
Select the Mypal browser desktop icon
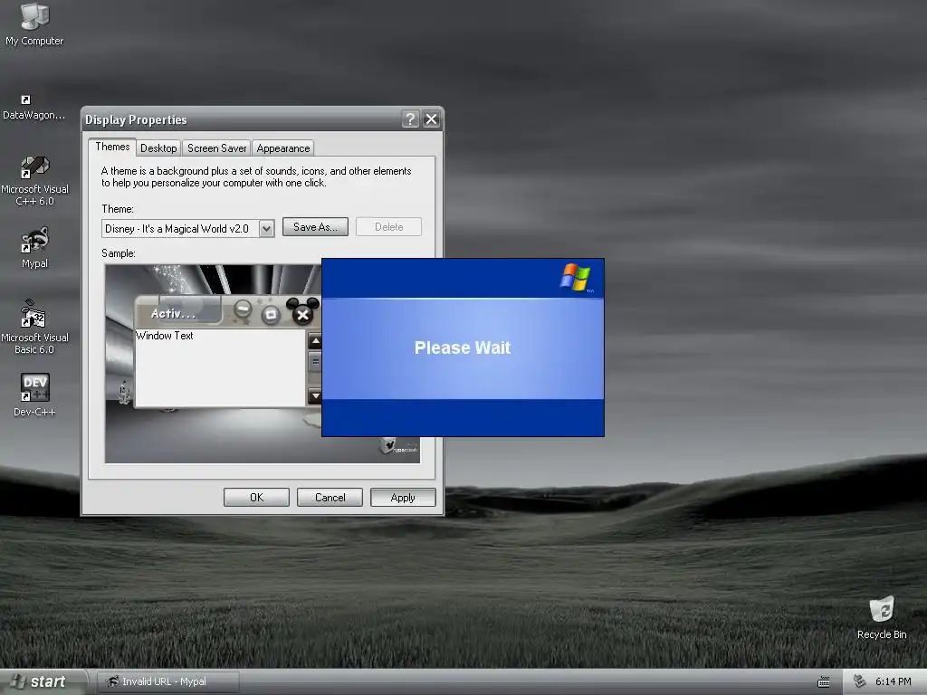[x=34, y=248]
